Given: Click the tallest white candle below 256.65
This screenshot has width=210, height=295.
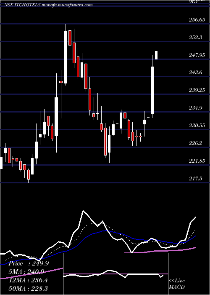Looking at the screenshot, I should 66,57.
